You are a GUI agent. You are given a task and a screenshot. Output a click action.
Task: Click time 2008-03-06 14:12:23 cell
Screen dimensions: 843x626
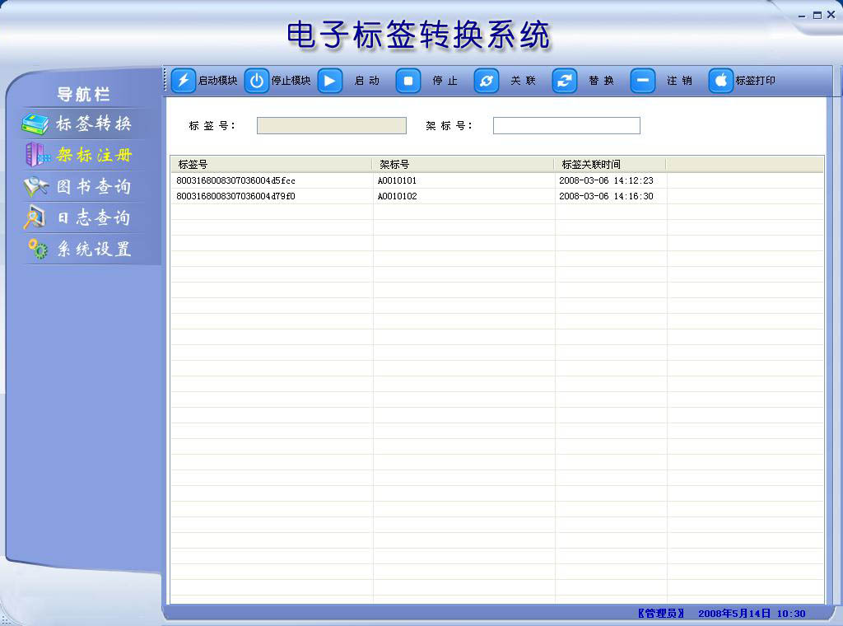(x=606, y=180)
